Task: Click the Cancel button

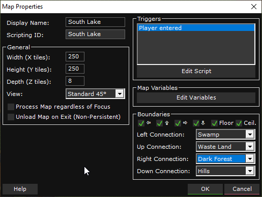Action: point(242,189)
